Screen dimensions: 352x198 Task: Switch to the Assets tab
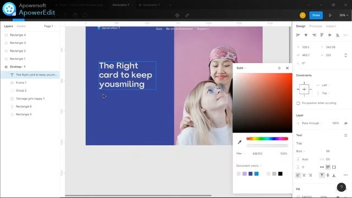pyautogui.click(x=21, y=26)
